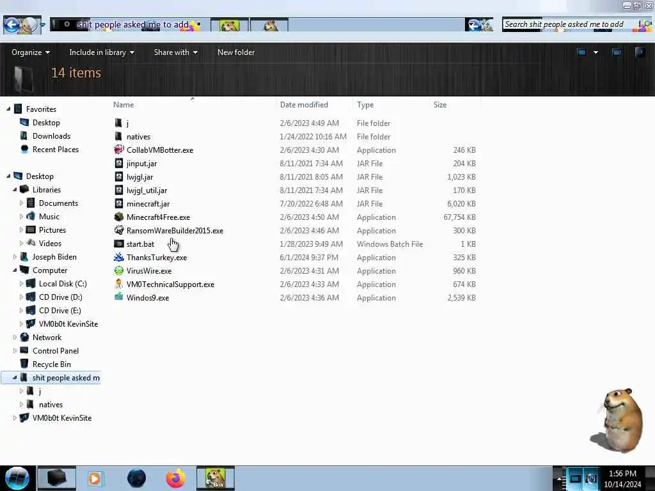
Task: Show hidden tray icons arrow
Action: tap(559, 478)
